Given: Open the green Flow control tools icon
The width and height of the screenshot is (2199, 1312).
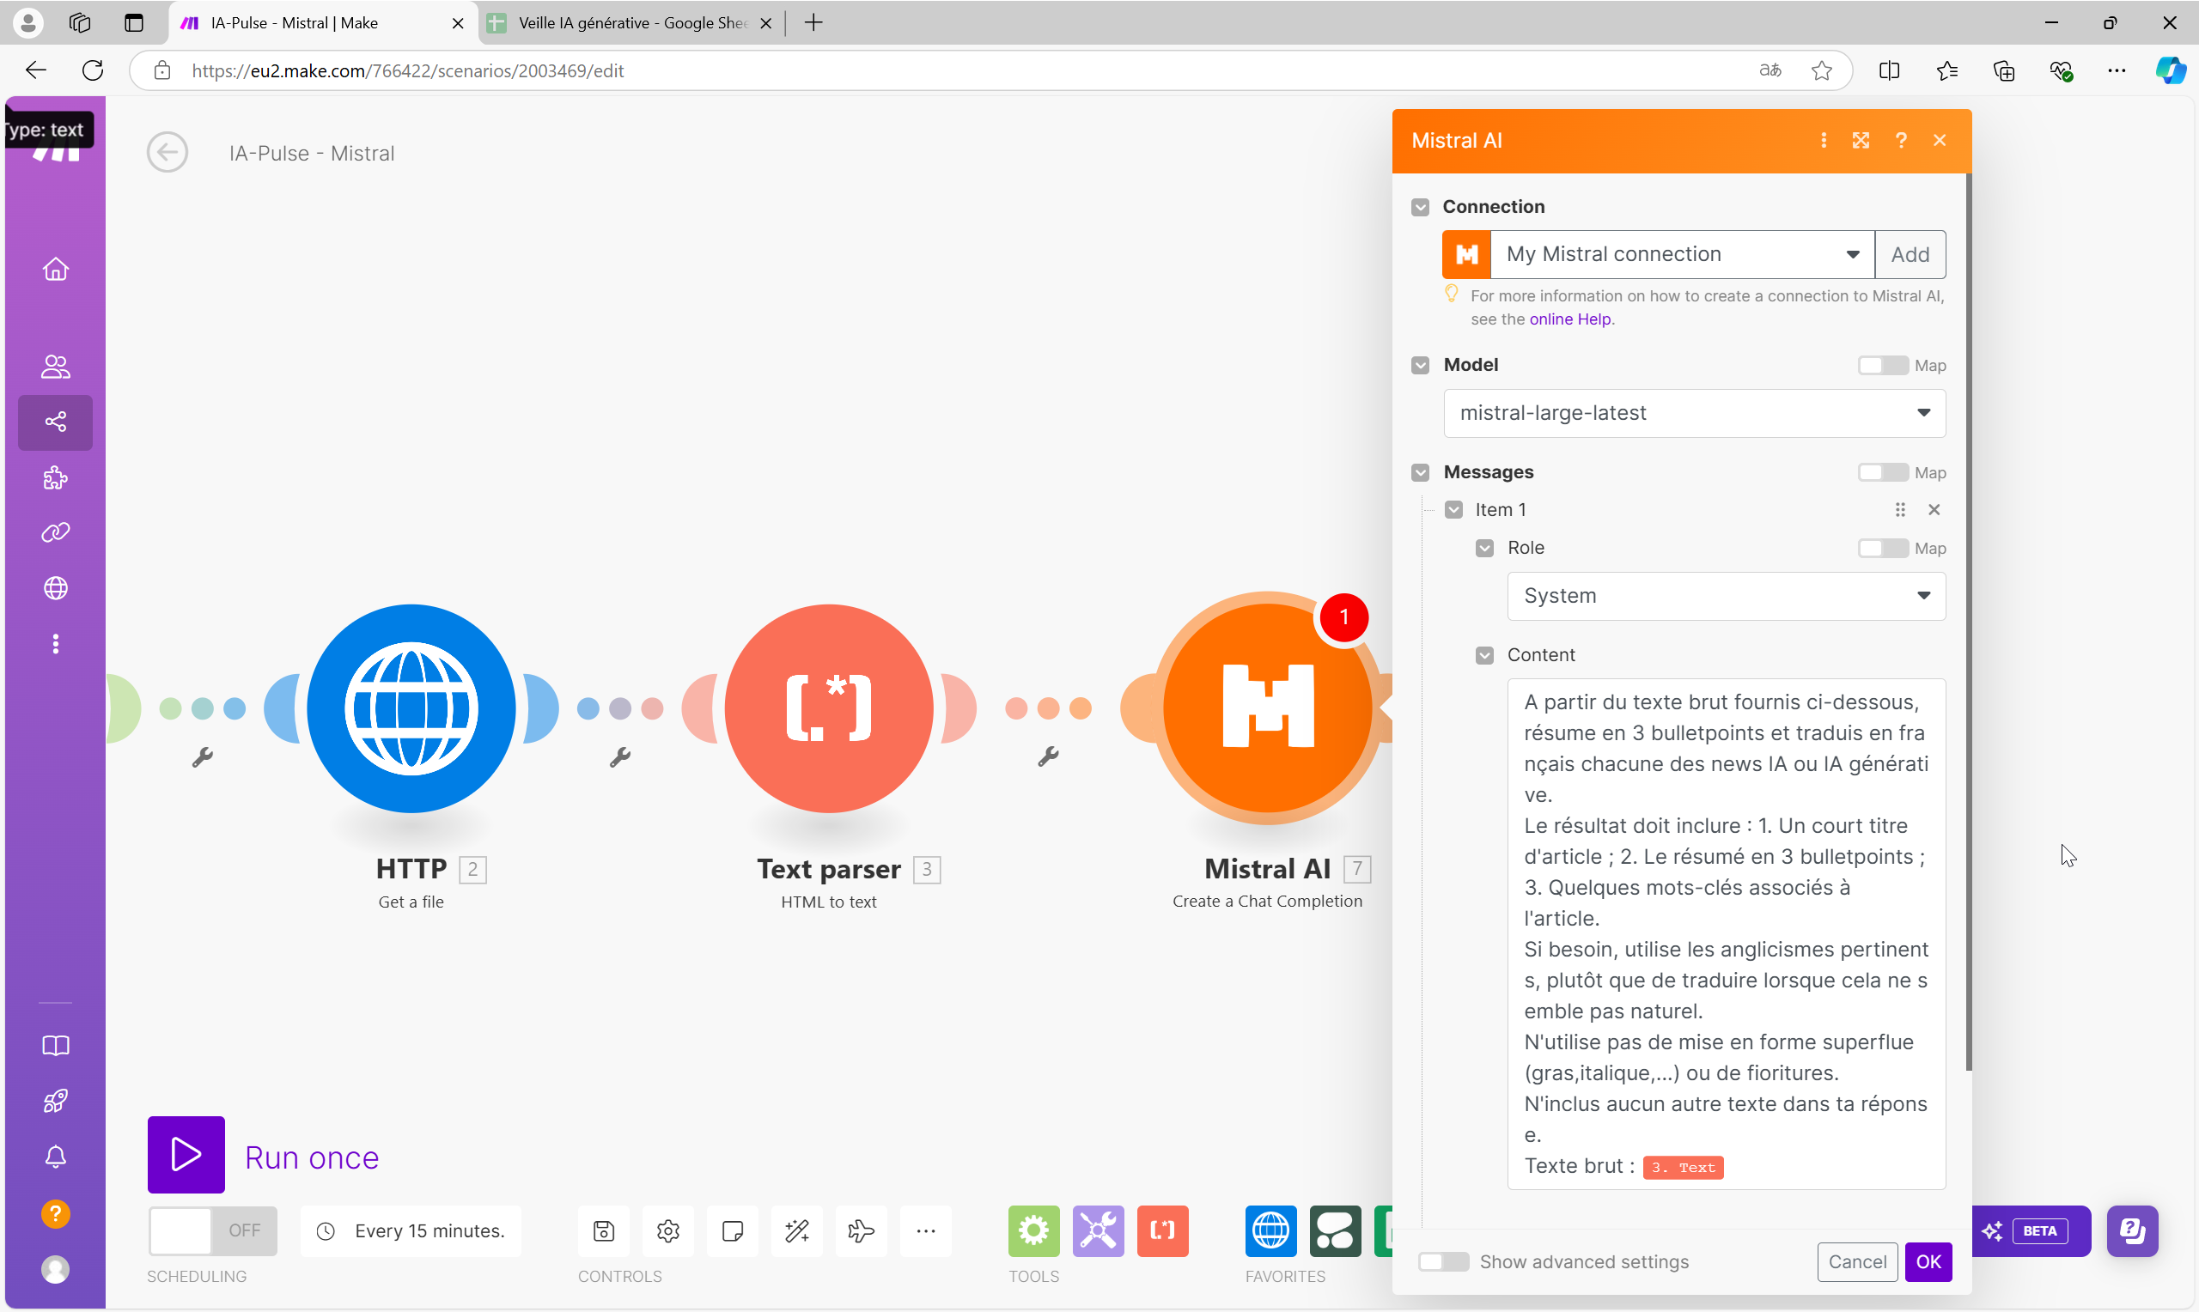Looking at the screenshot, I should click(x=1033, y=1230).
